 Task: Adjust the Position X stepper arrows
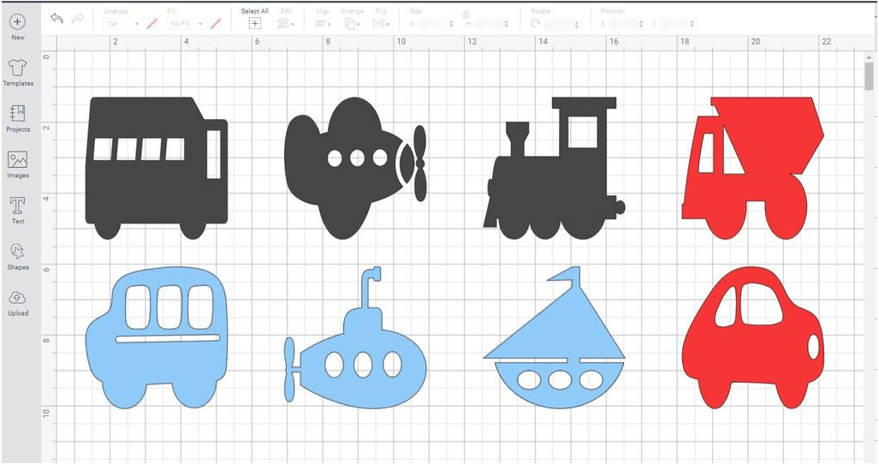point(641,24)
